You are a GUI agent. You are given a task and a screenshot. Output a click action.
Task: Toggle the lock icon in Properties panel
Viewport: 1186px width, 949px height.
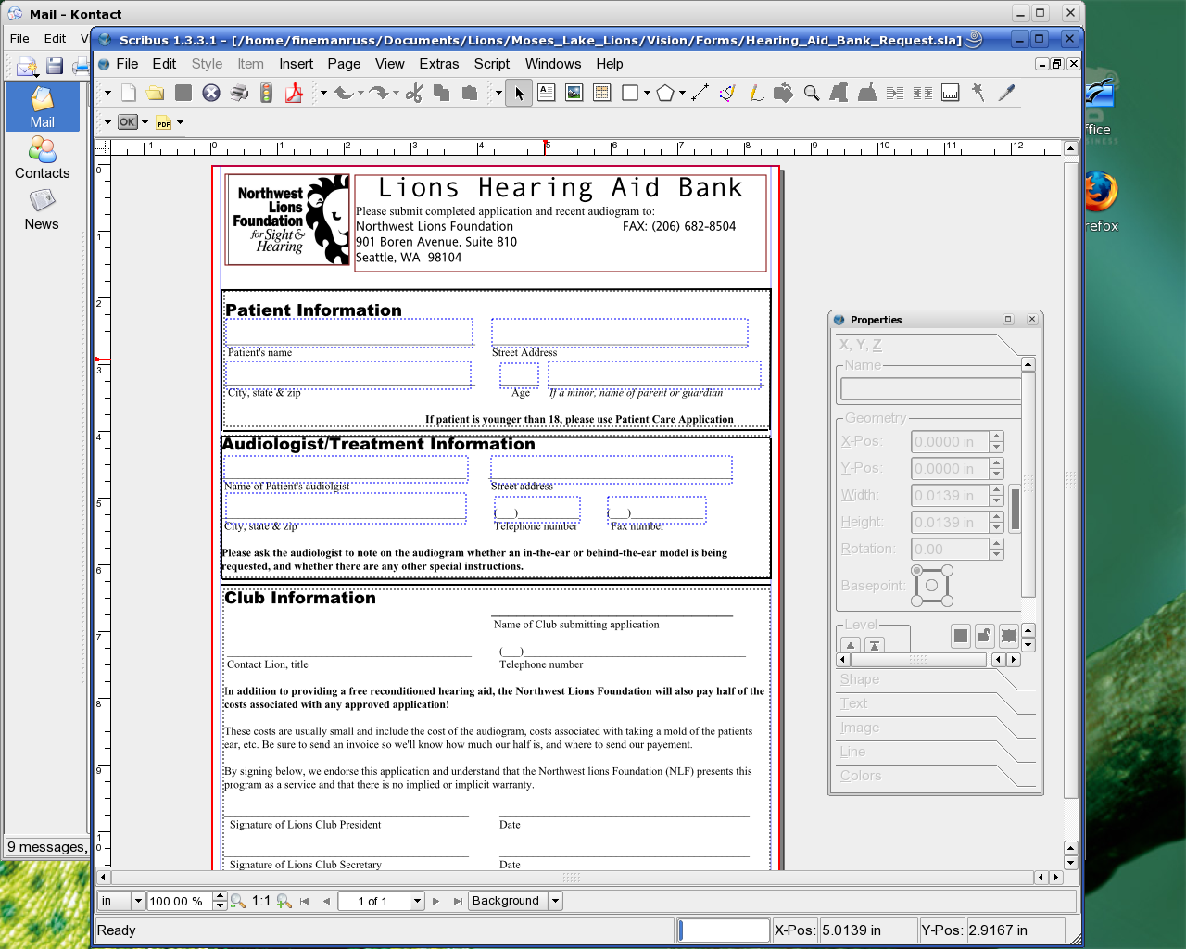(x=985, y=636)
